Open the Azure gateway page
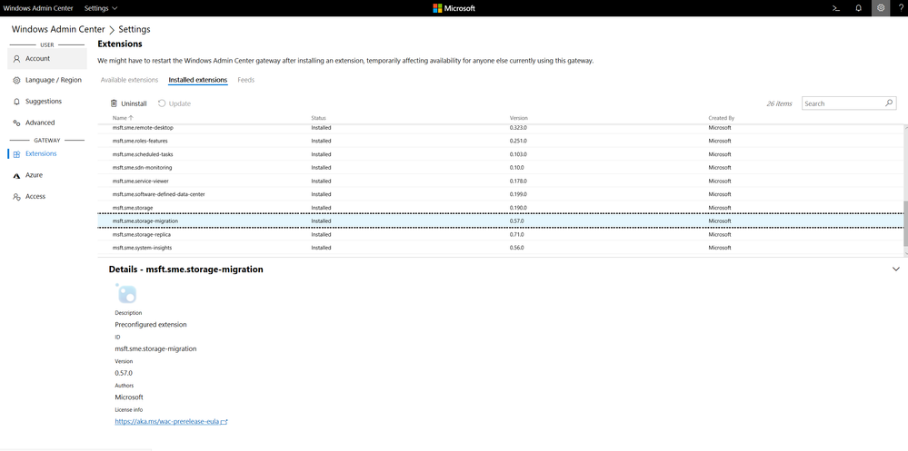 point(47,175)
